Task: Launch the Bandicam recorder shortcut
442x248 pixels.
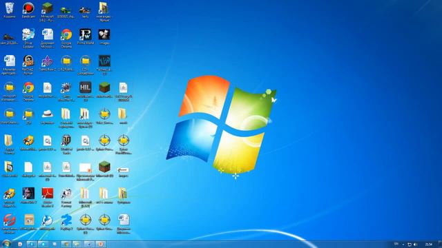Action: click(28, 8)
